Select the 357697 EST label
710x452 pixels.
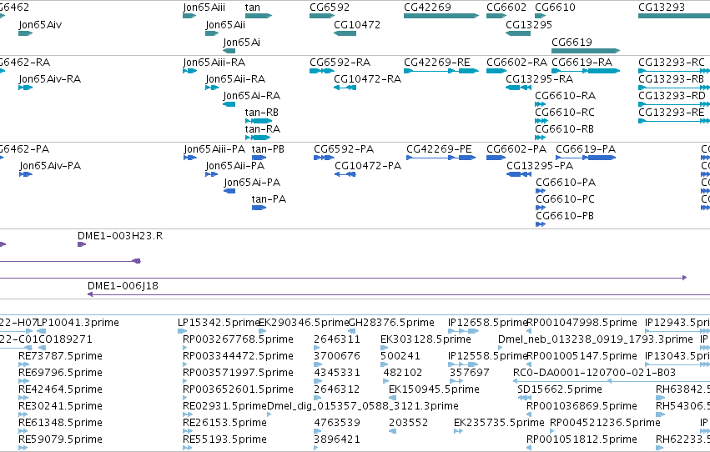pyautogui.click(x=470, y=373)
